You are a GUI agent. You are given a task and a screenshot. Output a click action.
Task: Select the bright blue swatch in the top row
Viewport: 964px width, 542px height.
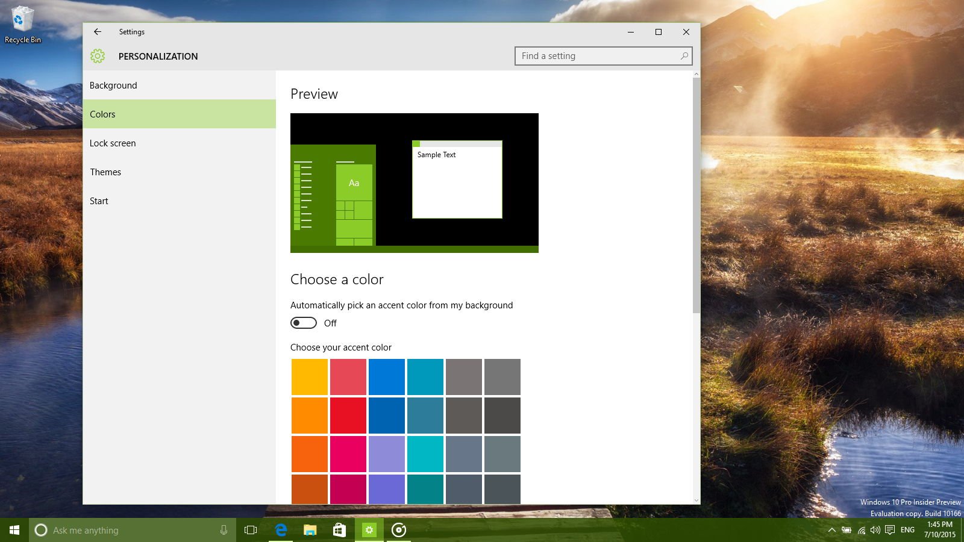(x=387, y=377)
